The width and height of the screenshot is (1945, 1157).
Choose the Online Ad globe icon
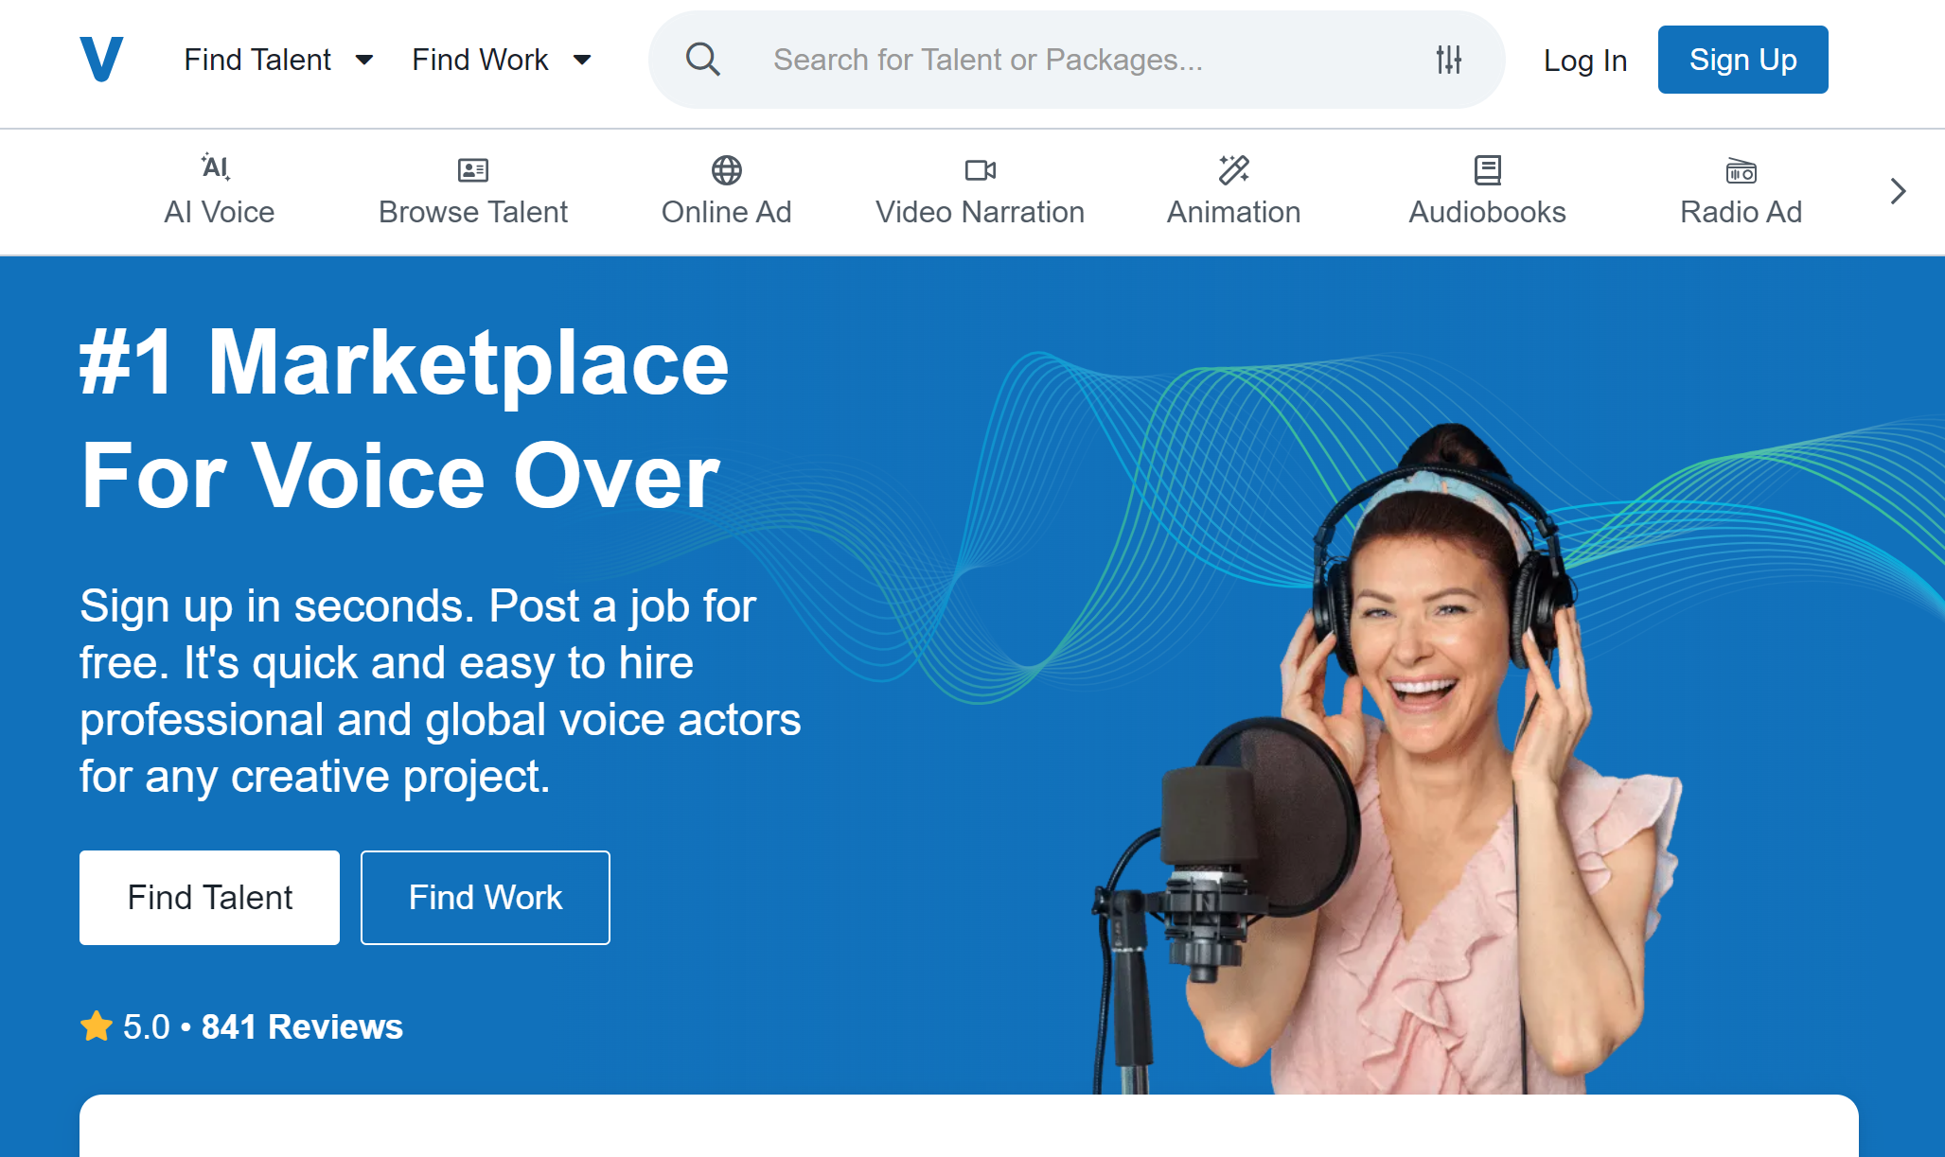click(726, 170)
